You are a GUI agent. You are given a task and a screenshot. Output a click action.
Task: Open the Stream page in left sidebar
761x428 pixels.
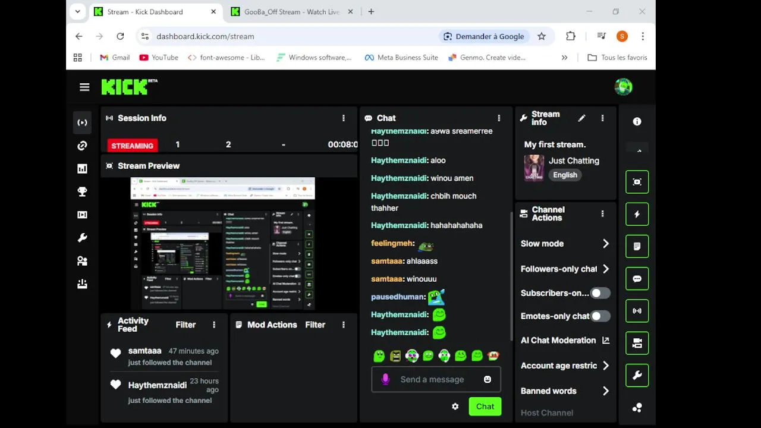tap(82, 122)
